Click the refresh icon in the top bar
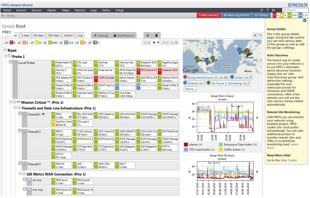Image resolution: width=310 pixels, height=198 pixels. (261, 10)
